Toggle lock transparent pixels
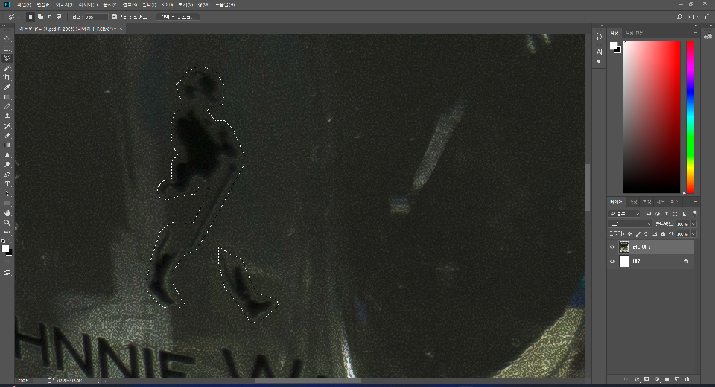 click(x=630, y=234)
